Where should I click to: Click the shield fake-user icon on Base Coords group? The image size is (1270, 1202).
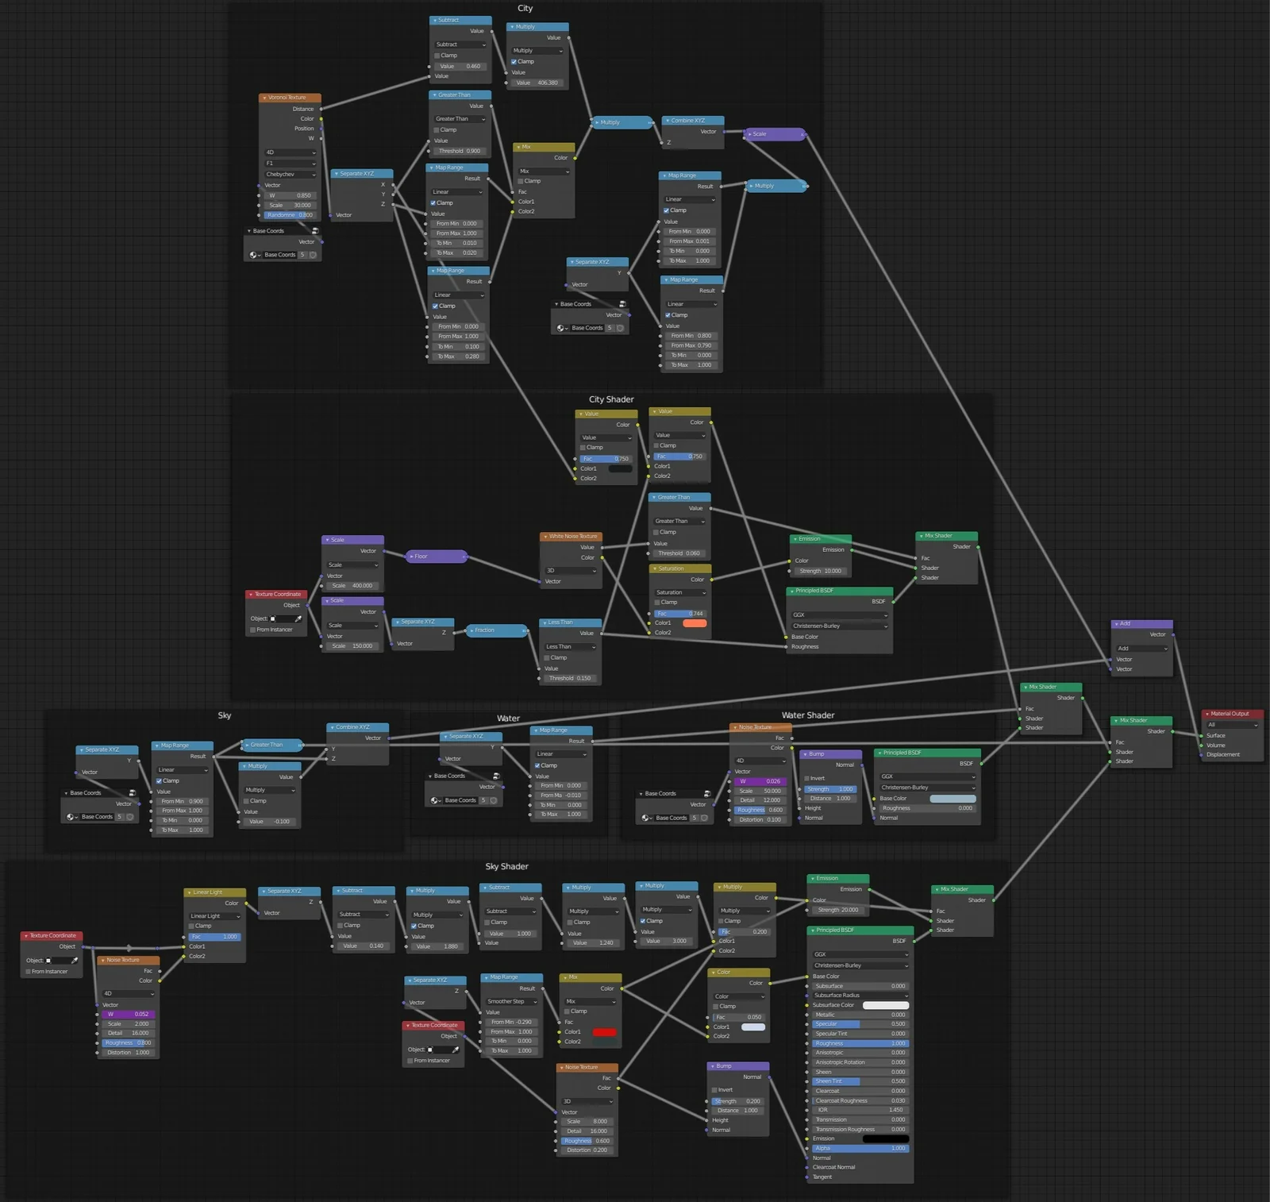pyautogui.click(x=313, y=255)
